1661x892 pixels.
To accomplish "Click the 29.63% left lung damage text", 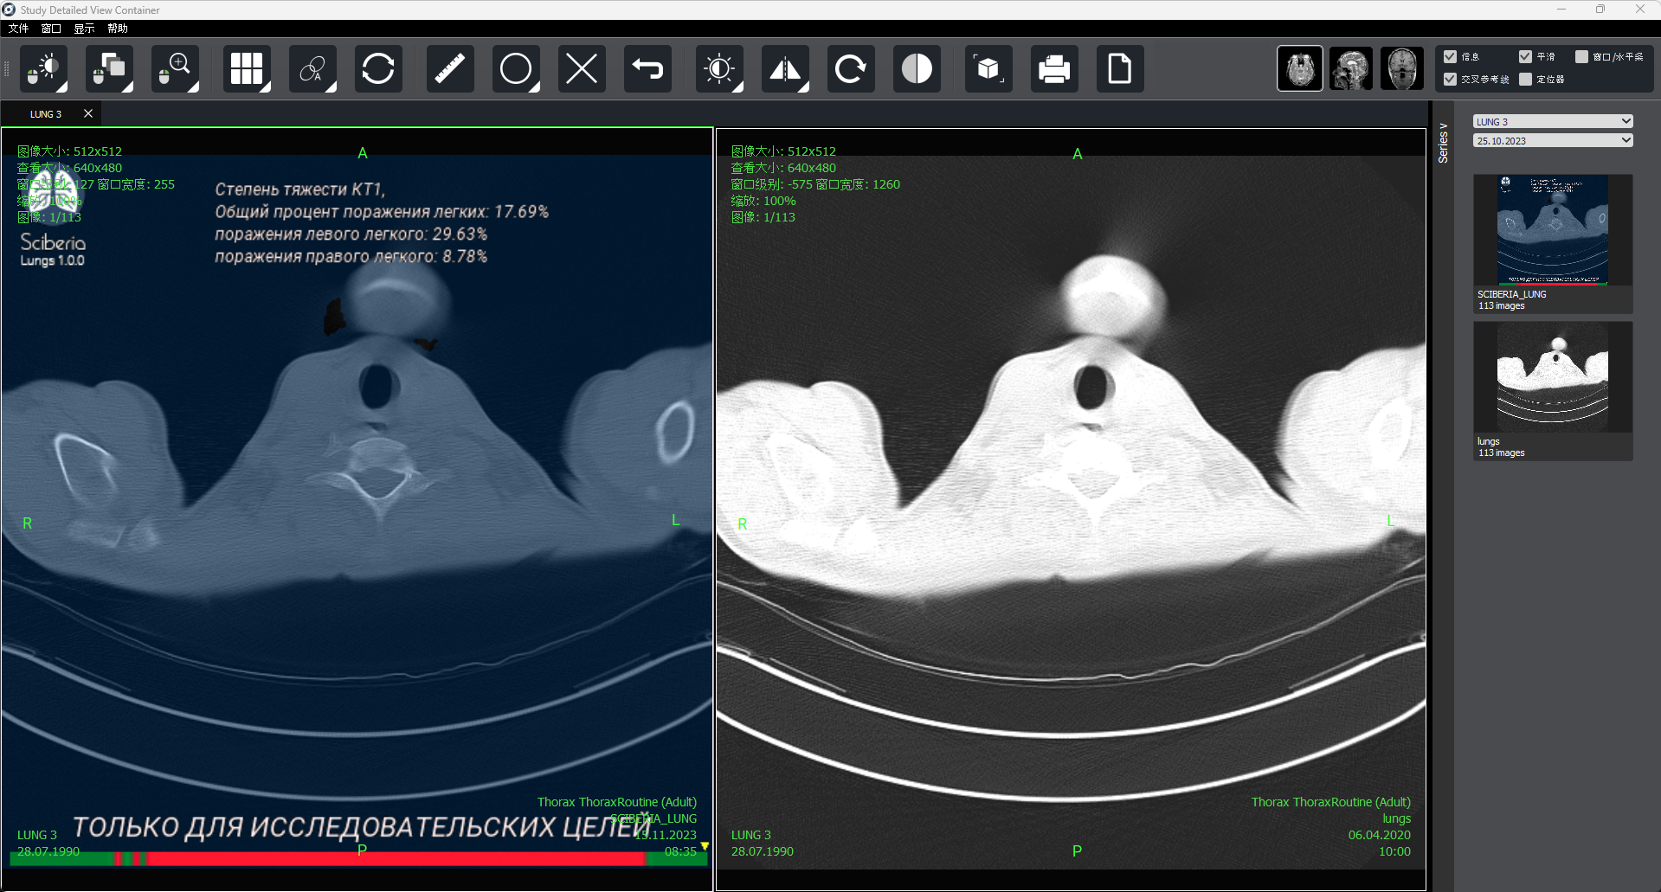I will pos(351,234).
